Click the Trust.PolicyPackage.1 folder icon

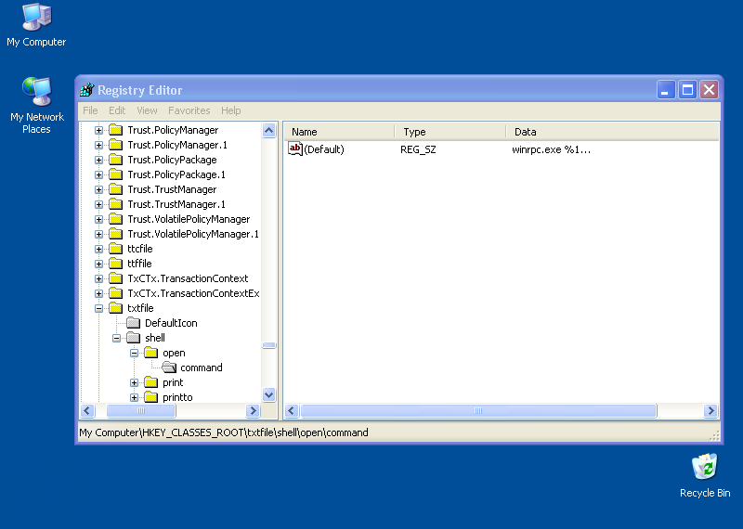coord(115,174)
